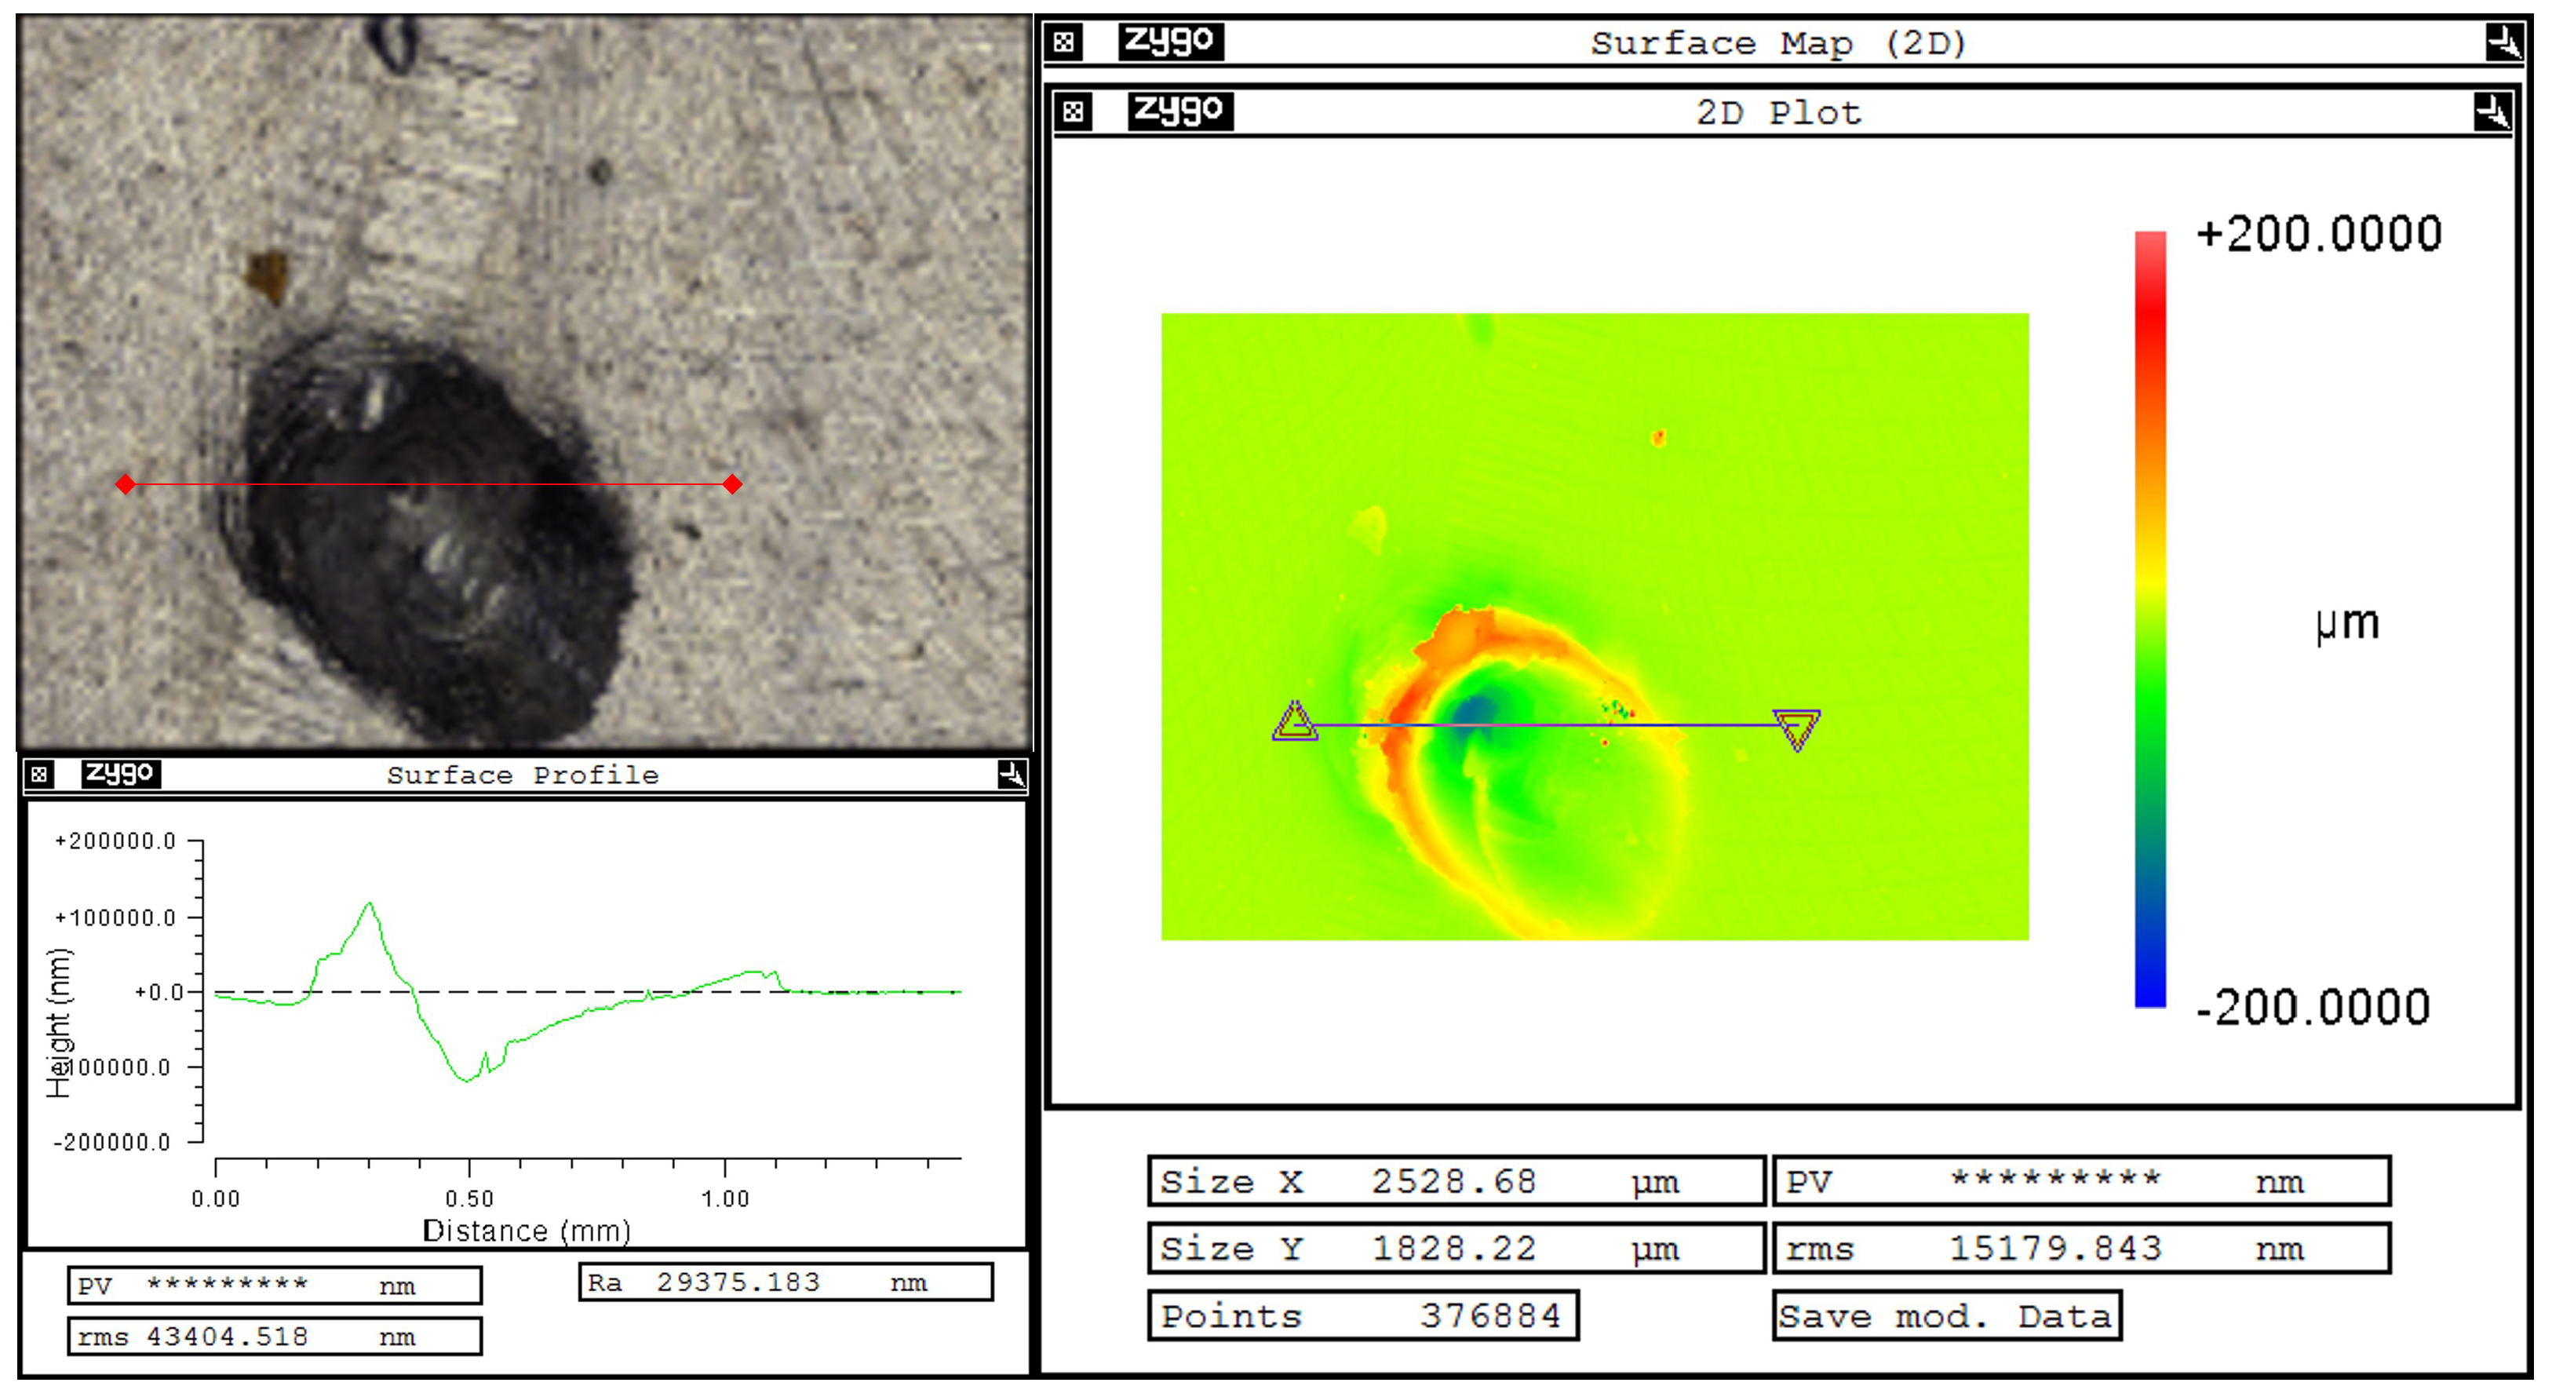The height and width of the screenshot is (1397, 2552).
Task: Click the right red diamond line endpoint
Action: point(732,484)
